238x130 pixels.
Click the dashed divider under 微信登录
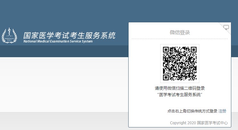pos(179,39)
